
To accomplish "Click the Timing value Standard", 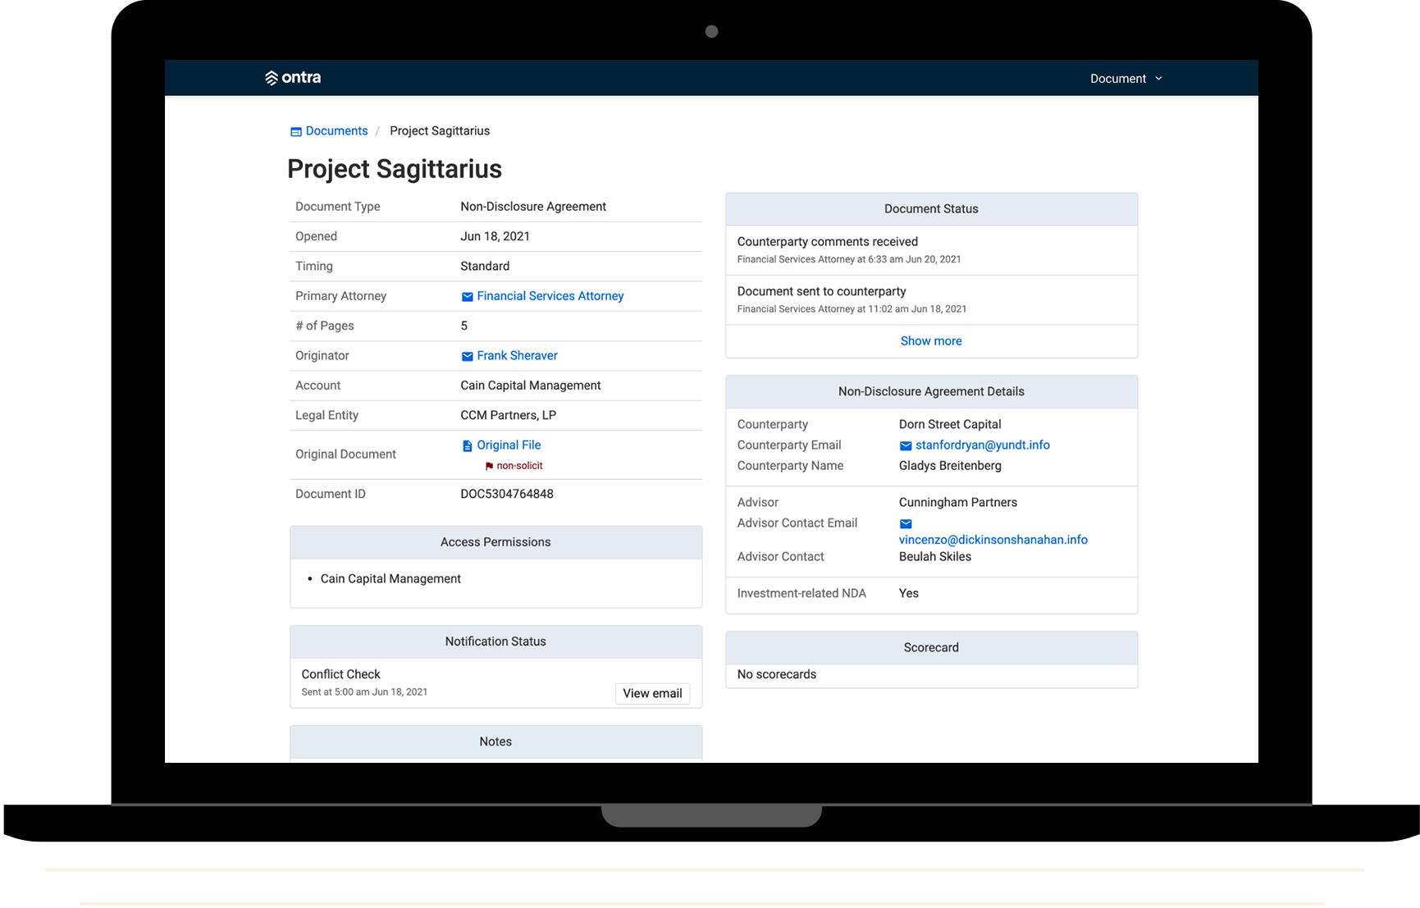I will (x=484, y=267).
